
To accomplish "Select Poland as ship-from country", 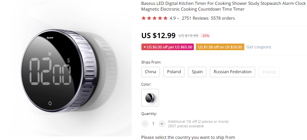I will click(174, 72).
